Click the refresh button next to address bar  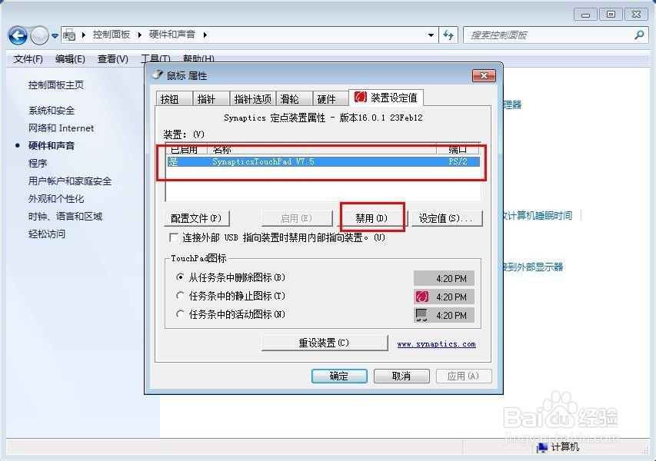(448, 35)
